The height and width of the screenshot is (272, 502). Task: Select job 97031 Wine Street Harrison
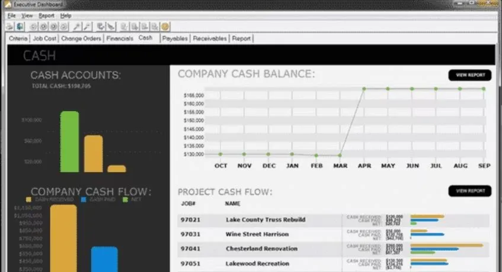pyautogui.click(x=333, y=234)
